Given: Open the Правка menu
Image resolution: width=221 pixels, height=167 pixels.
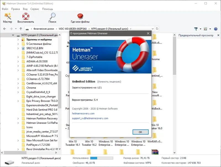Looking at the screenshot, I should coord(16,9).
